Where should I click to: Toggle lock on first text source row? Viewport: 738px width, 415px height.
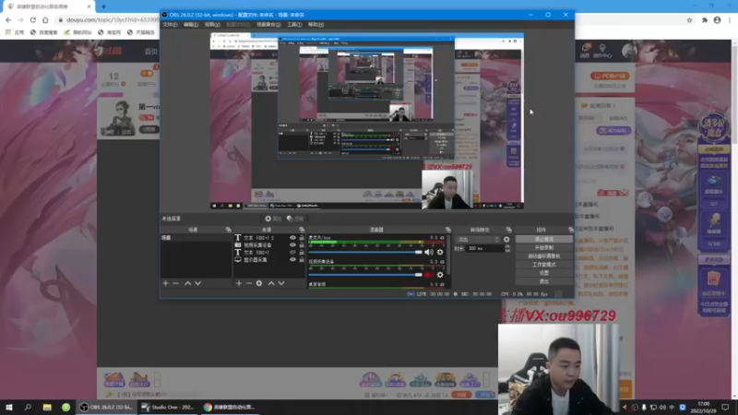pos(302,238)
